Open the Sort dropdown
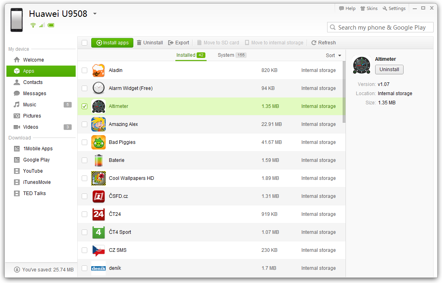This screenshot has height=283, width=442. [x=334, y=56]
